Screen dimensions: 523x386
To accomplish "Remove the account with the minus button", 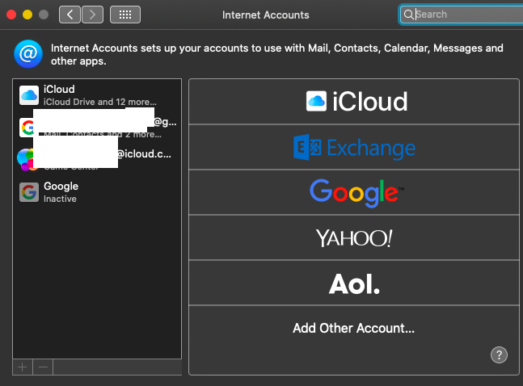I will coord(43,367).
